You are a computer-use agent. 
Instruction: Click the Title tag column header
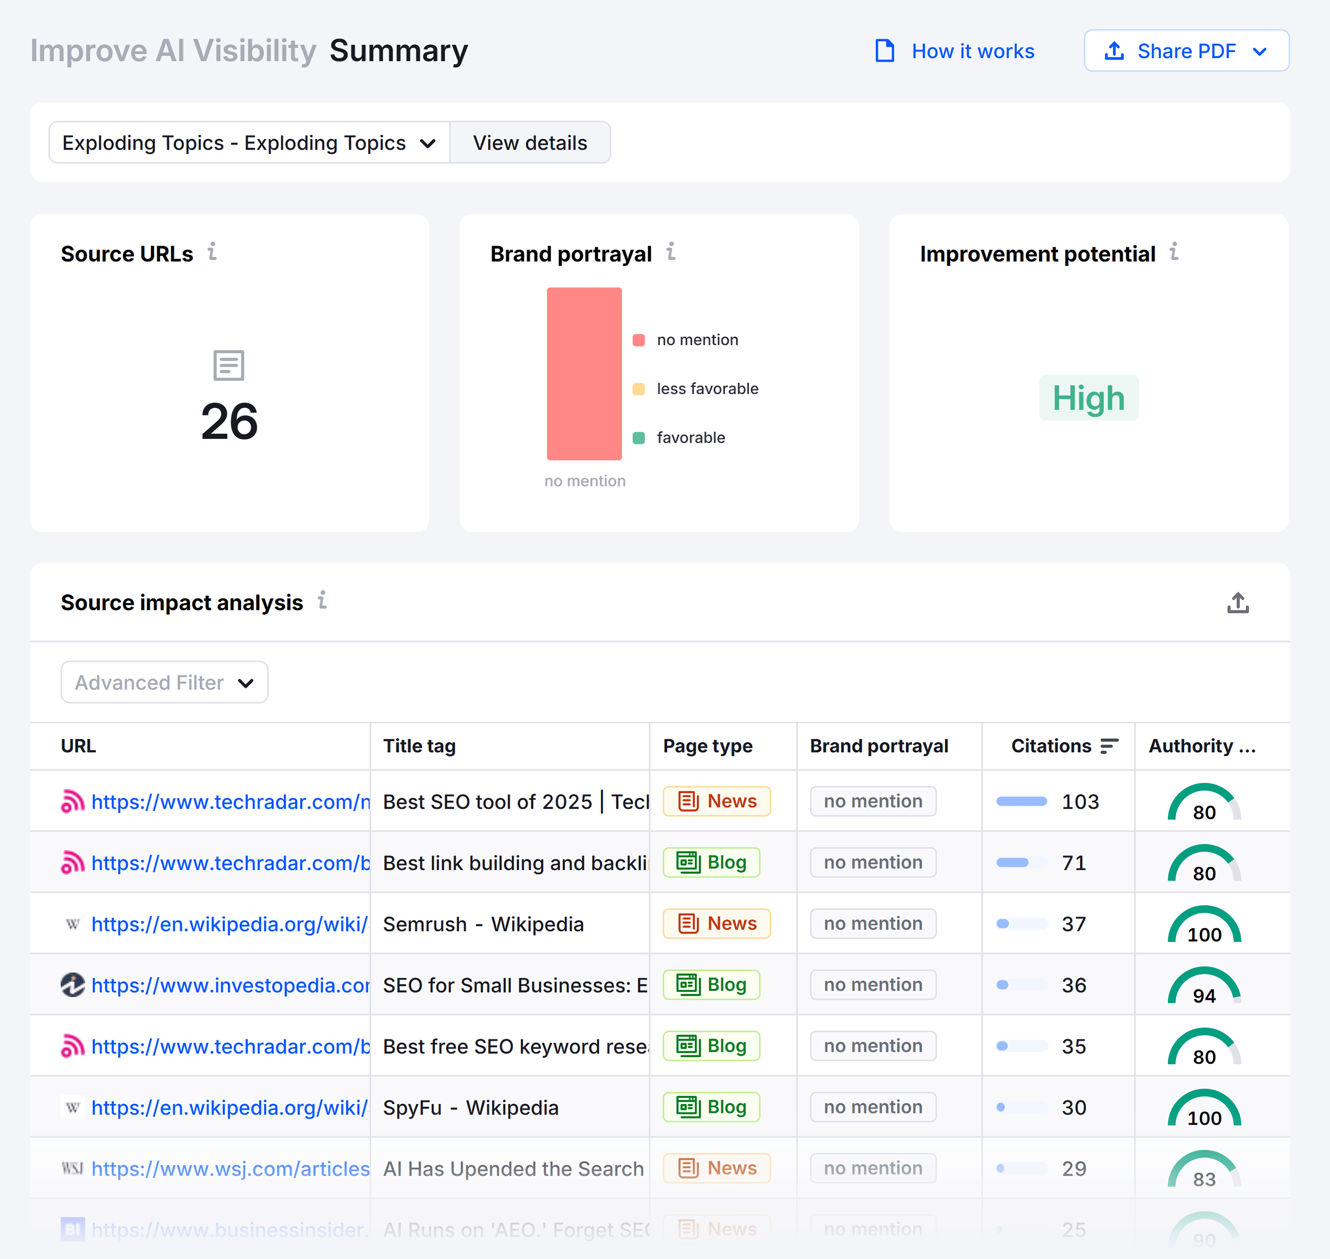point(419,746)
